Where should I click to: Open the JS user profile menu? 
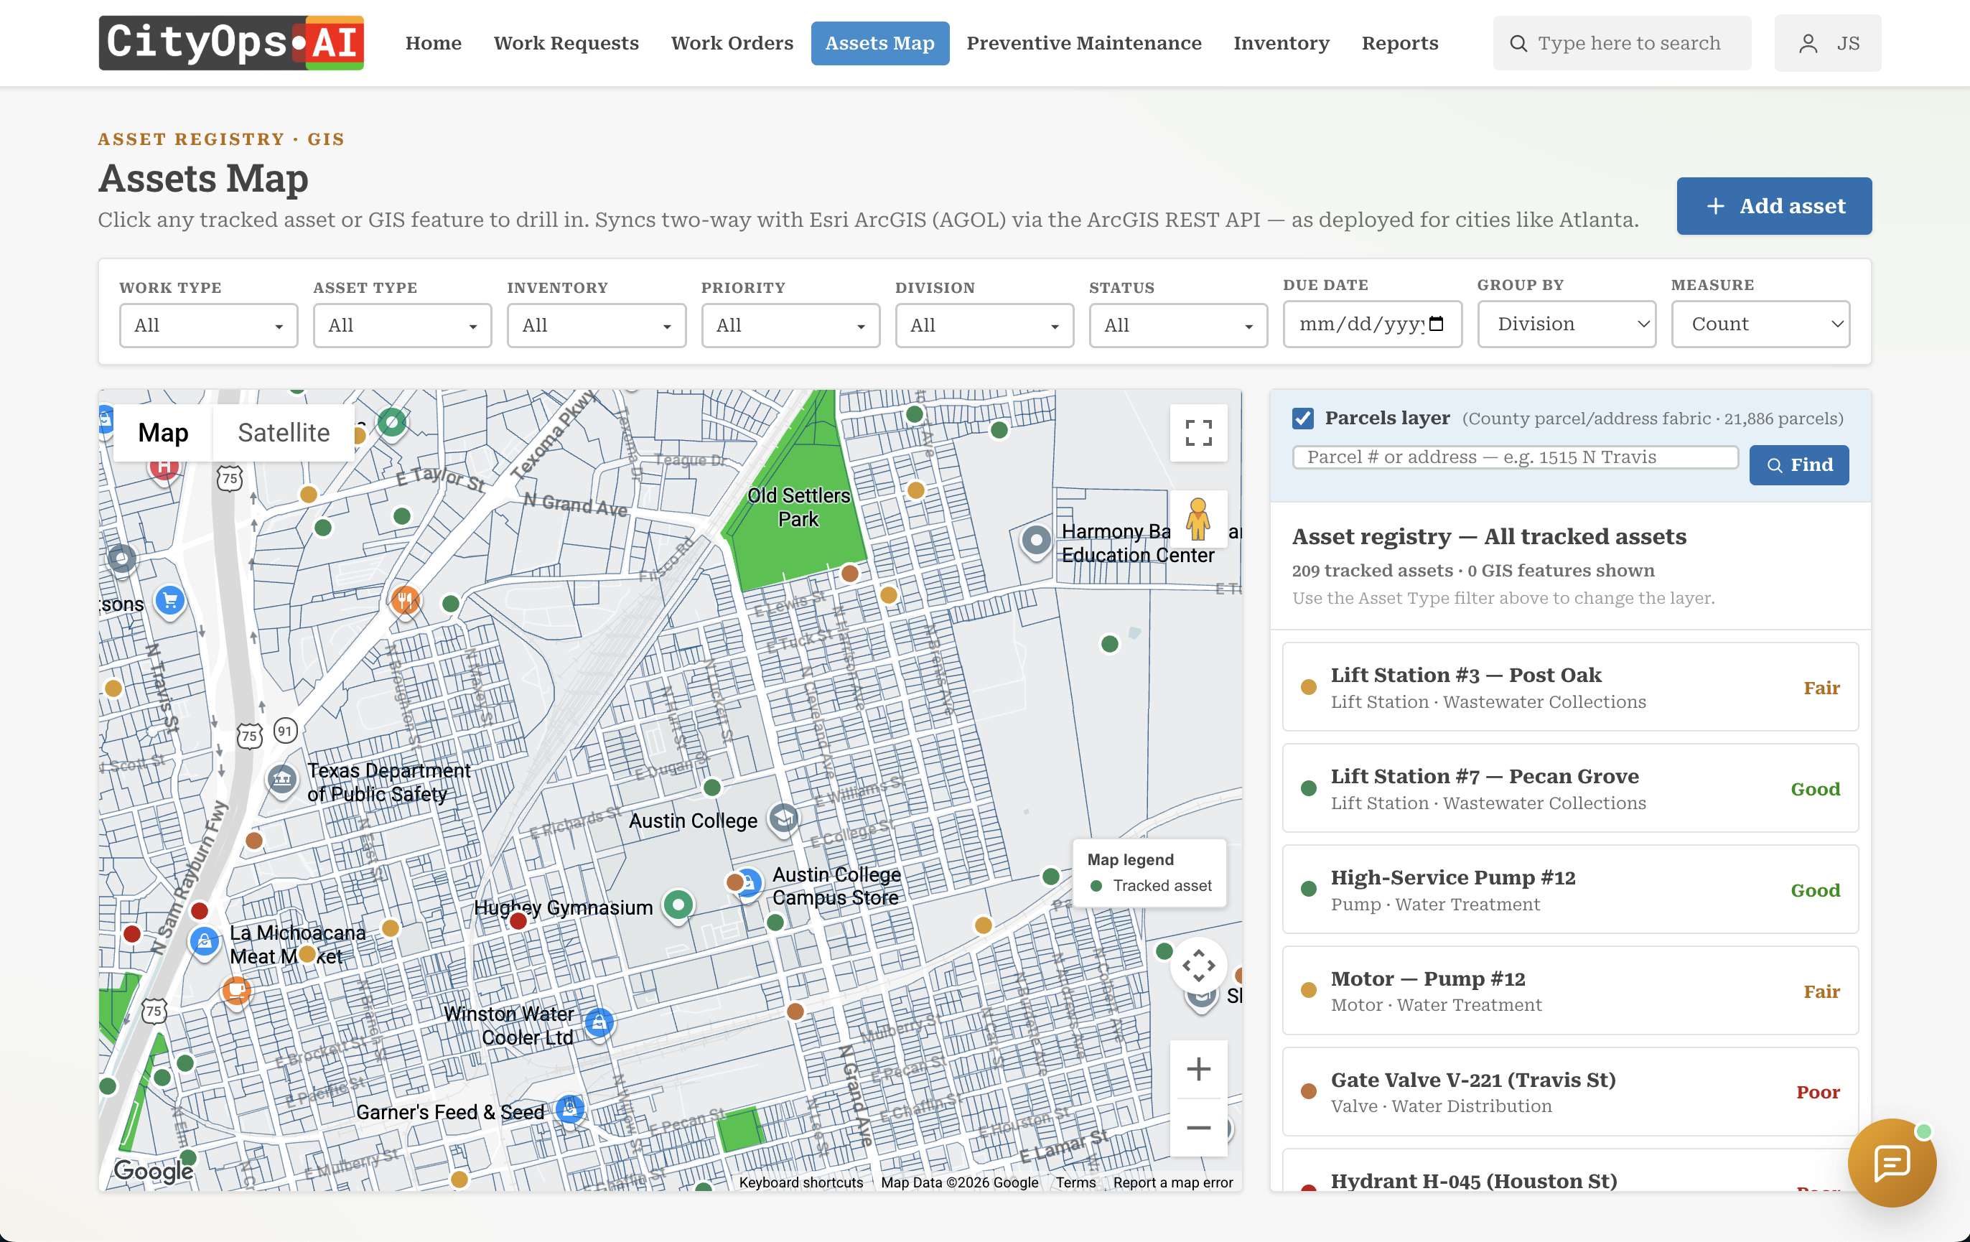point(1828,43)
